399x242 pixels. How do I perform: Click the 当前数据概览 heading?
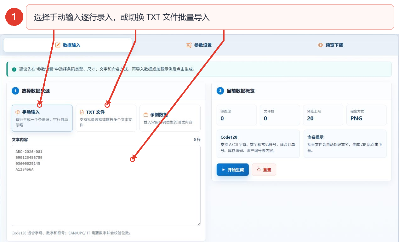241,91
